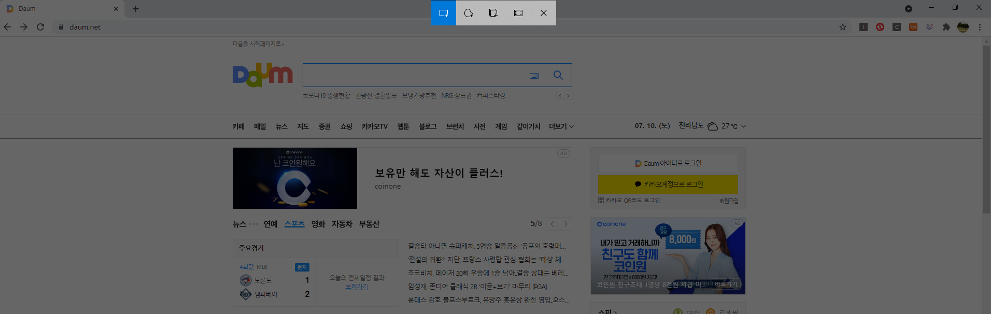Open a new browser tab
Viewport: 991px width, 314px height.
click(x=136, y=9)
